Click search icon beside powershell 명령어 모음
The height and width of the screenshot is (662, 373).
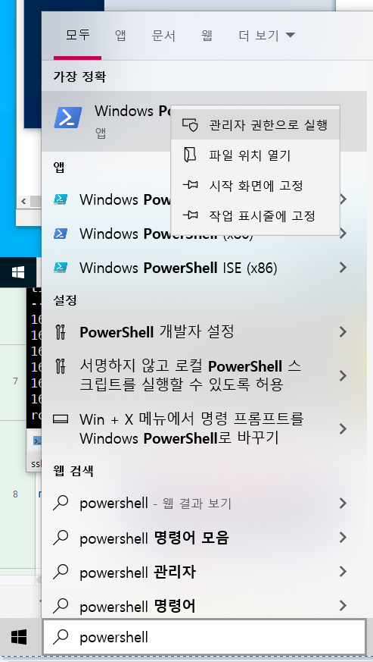[61, 538]
